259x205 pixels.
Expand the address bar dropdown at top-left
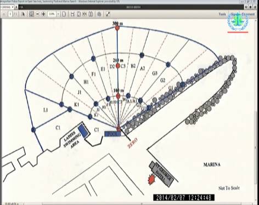tap(13, 7)
